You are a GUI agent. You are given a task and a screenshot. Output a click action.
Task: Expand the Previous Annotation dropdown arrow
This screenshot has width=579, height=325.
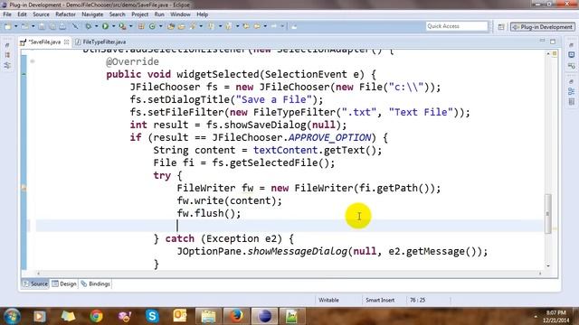(237, 26)
